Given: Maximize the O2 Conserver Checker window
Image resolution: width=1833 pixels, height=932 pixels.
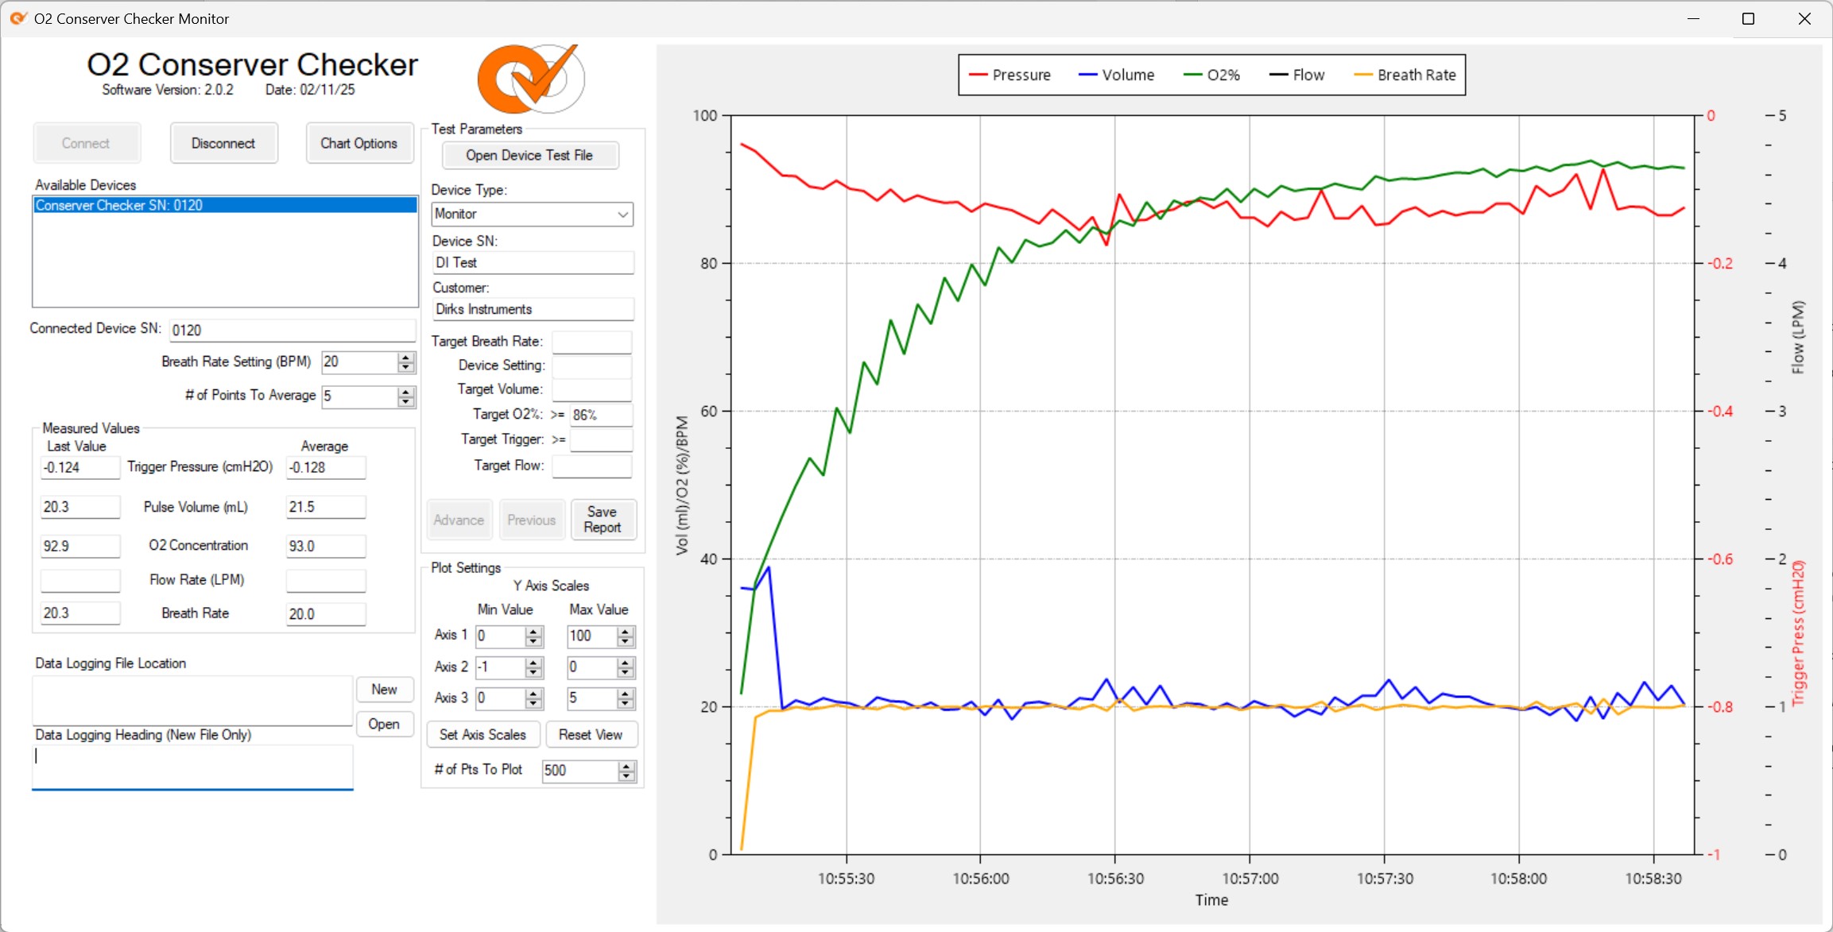Looking at the screenshot, I should pos(1749,18).
